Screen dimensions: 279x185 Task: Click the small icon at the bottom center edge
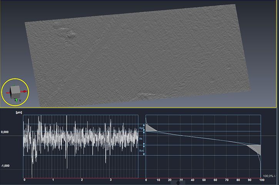point(178,183)
